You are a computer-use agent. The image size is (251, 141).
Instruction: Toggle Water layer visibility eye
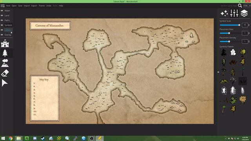point(2,11)
